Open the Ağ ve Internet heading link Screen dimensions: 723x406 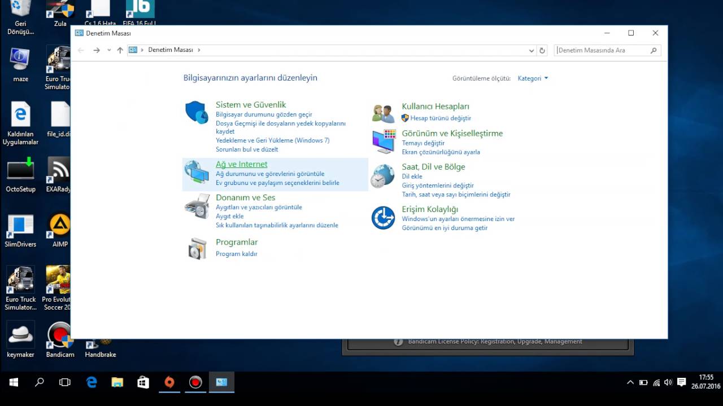(242, 164)
